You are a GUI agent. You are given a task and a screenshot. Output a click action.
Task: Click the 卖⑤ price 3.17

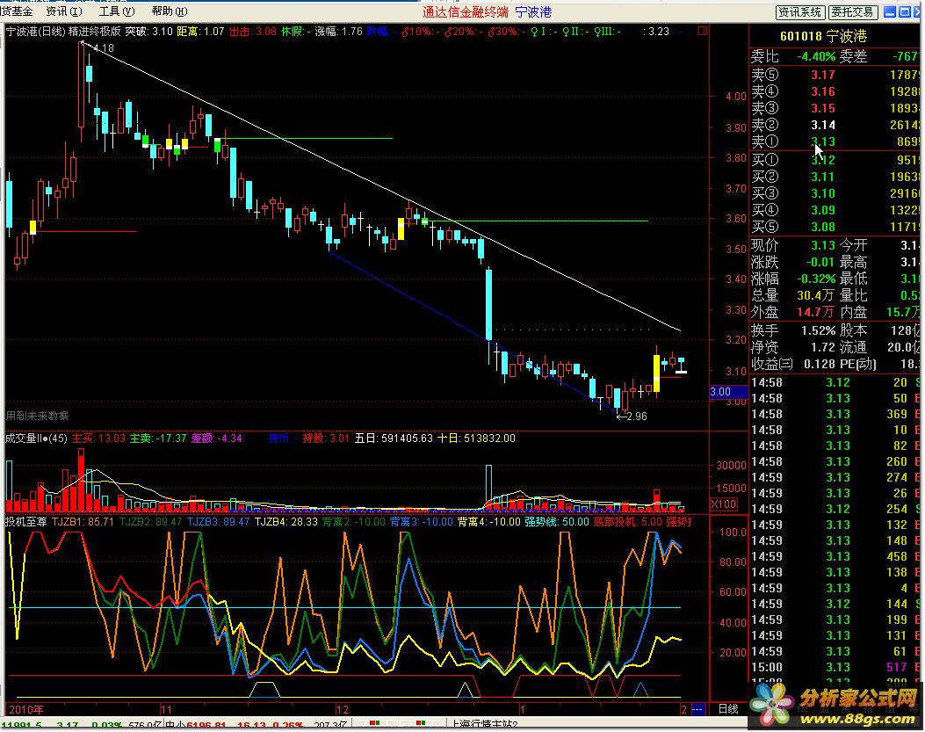822,75
